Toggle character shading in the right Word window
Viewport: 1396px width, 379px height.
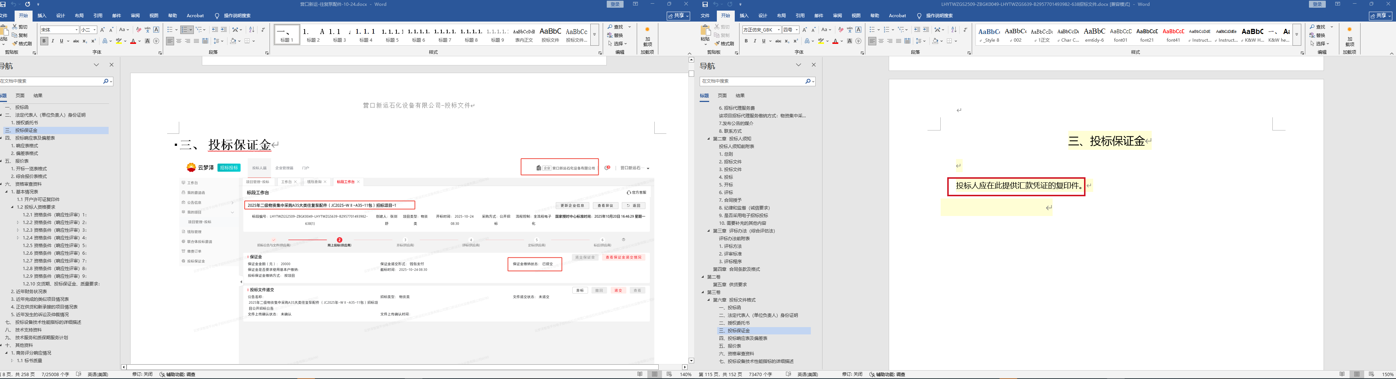[x=849, y=41]
